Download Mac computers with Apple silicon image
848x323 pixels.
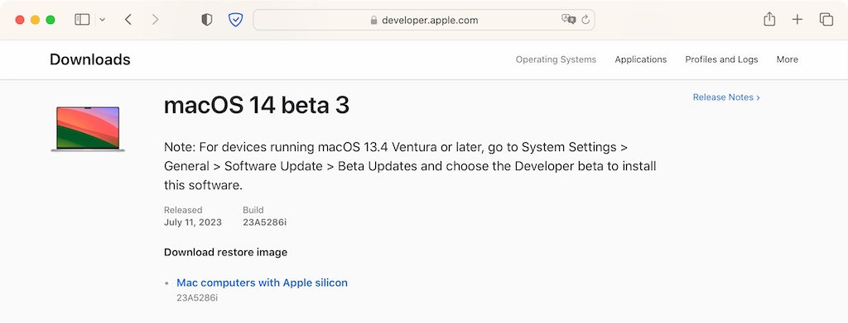(263, 283)
